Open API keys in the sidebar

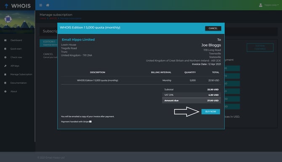(15, 66)
